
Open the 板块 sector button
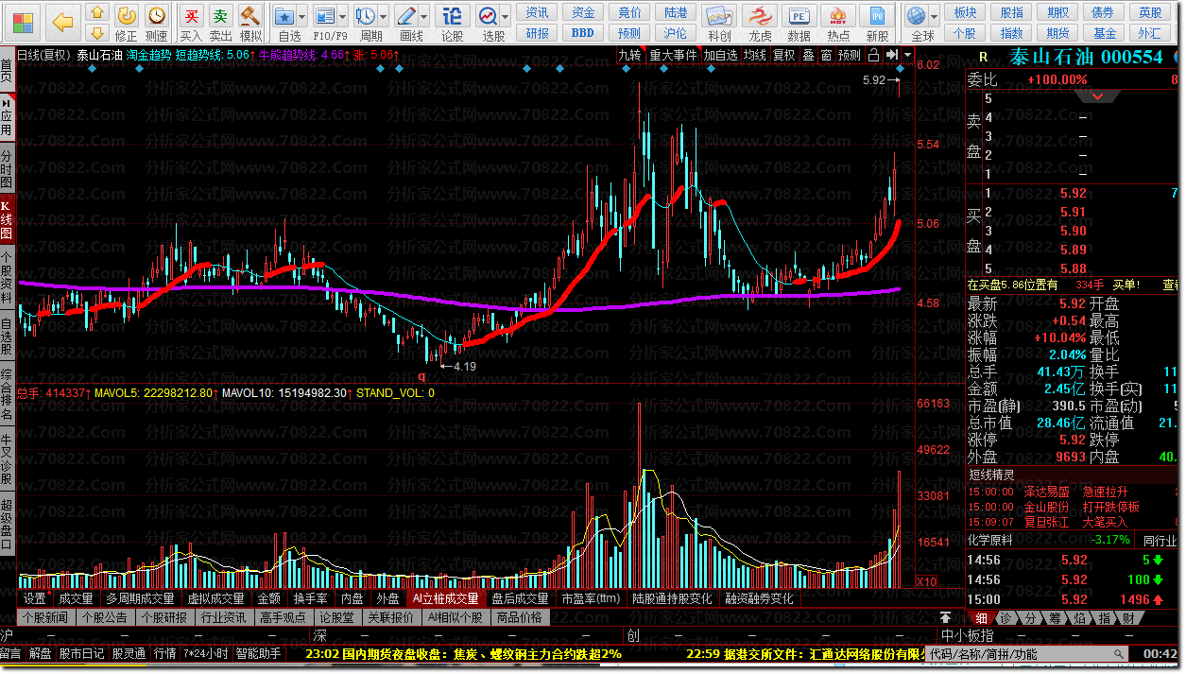tap(965, 12)
